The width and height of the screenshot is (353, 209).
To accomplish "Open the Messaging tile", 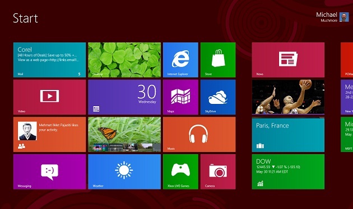I will [x=49, y=172].
